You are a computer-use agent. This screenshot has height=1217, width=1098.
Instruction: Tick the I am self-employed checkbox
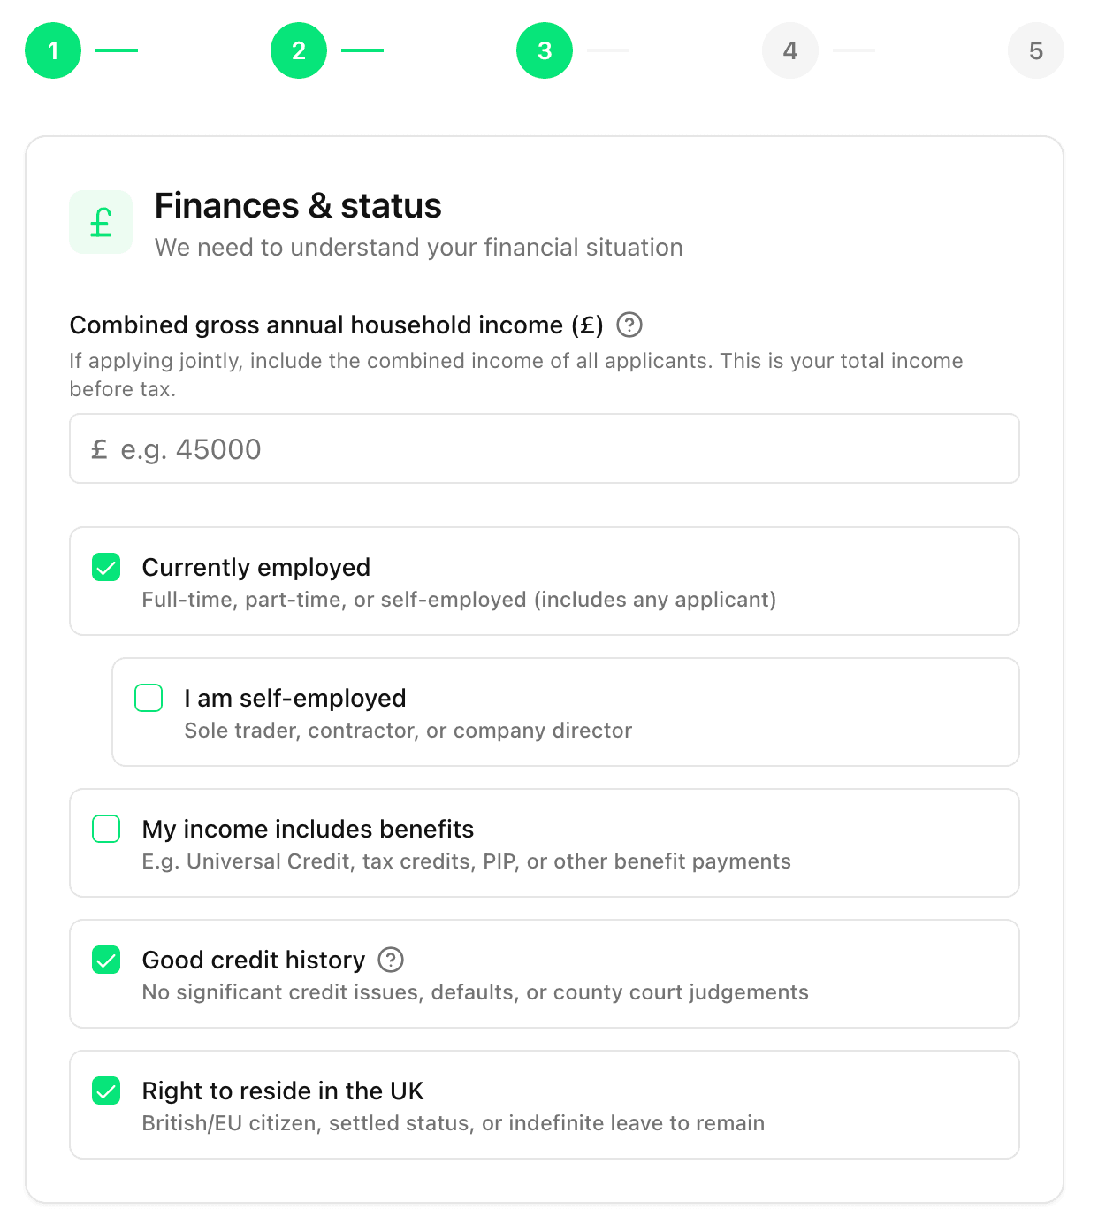click(149, 698)
